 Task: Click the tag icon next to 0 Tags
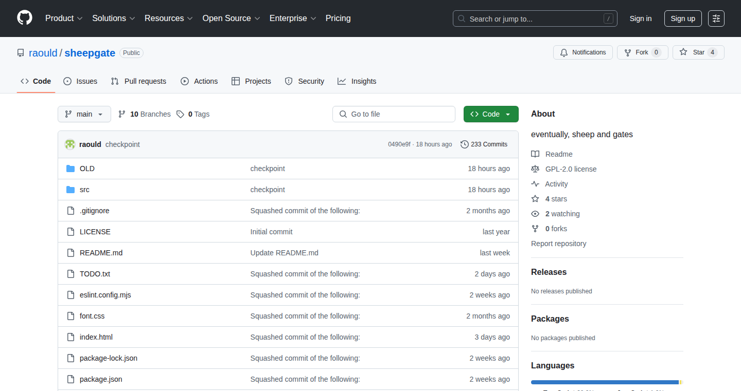tap(180, 114)
